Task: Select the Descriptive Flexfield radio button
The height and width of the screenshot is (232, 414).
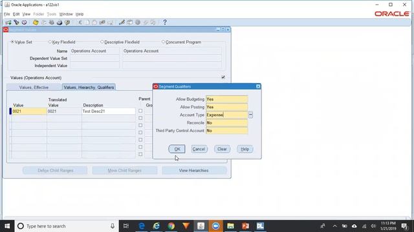Action: (102, 42)
